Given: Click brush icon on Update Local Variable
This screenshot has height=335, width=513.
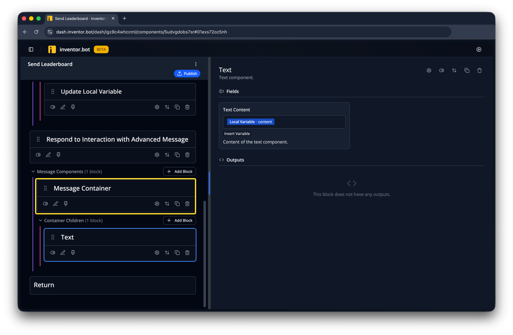Looking at the screenshot, I should 73,107.
